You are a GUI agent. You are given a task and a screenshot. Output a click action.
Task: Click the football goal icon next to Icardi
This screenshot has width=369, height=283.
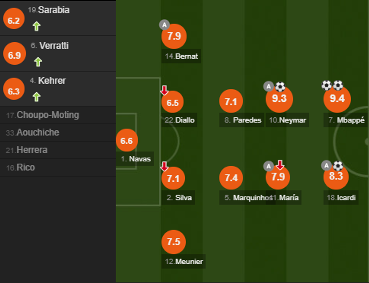(338, 166)
